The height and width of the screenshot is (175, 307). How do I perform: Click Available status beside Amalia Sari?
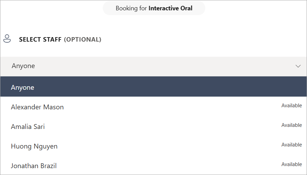click(x=291, y=125)
